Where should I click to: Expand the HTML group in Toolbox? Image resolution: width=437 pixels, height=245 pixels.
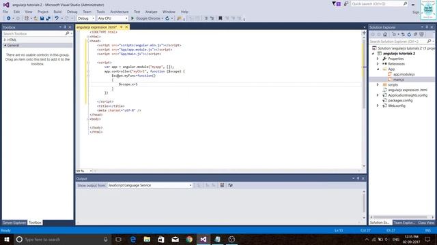(x=5, y=39)
